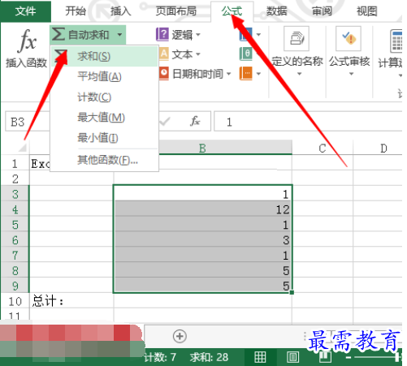
Task: Click the 总计： cell in row 10
Action: click(x=71, y=301)
